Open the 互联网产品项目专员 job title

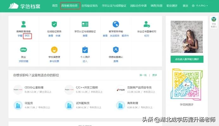pyautogui.click(x=139, y=87)
